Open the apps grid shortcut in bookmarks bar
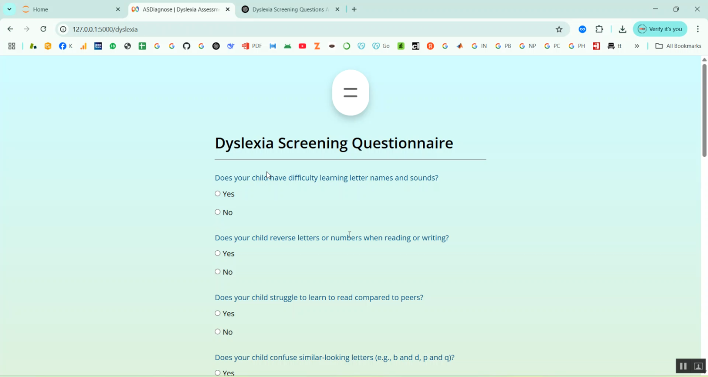Viewport: 708px width, 377px height. (12, 46)
